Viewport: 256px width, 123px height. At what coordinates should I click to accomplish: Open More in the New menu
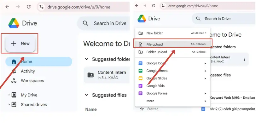173,101
